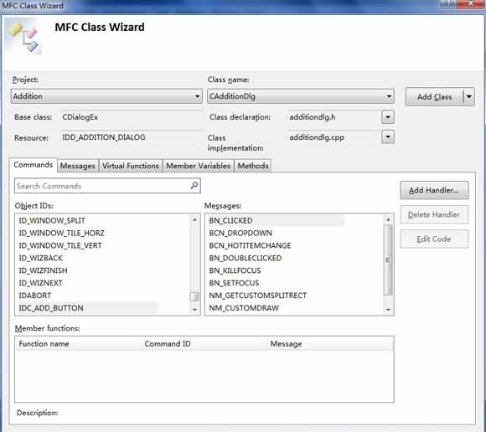486x432 pixels.
Task: Select IDABORT in Object IDs list
Action: (x=35, y=296)
